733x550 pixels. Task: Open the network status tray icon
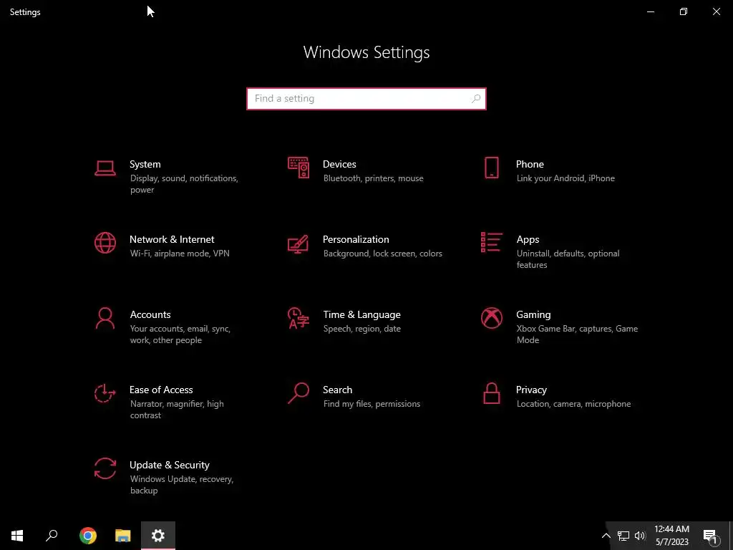coord(623,536)
